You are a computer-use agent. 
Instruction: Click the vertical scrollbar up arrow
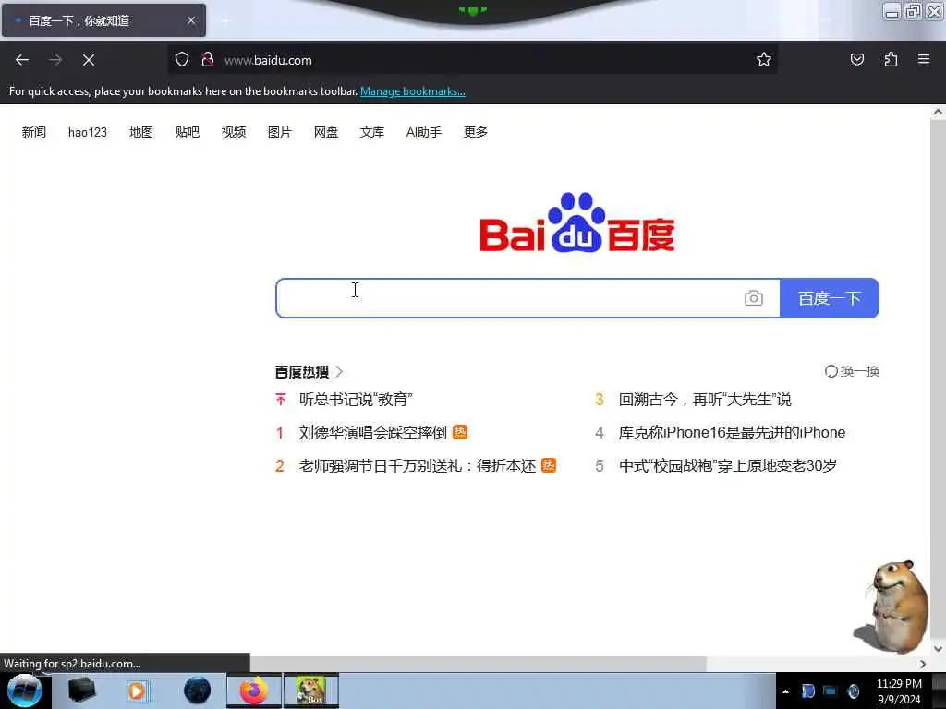click(938, 112)
